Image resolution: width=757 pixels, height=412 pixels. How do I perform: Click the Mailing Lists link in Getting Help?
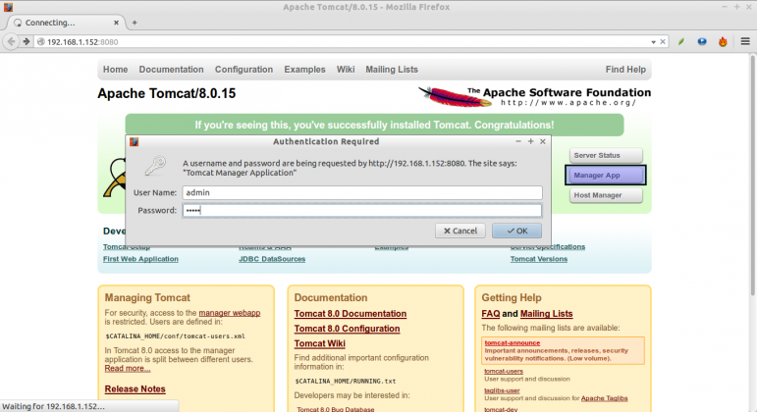tap(547, 314)
